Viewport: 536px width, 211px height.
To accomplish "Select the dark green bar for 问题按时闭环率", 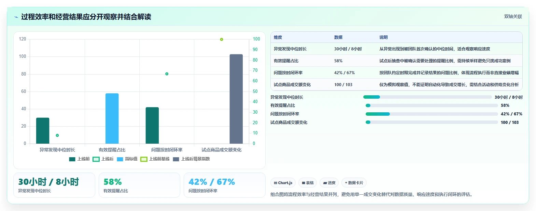I will 152,125.
